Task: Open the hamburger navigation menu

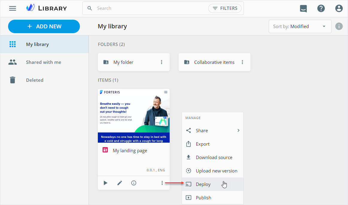Action: [13, 8]
